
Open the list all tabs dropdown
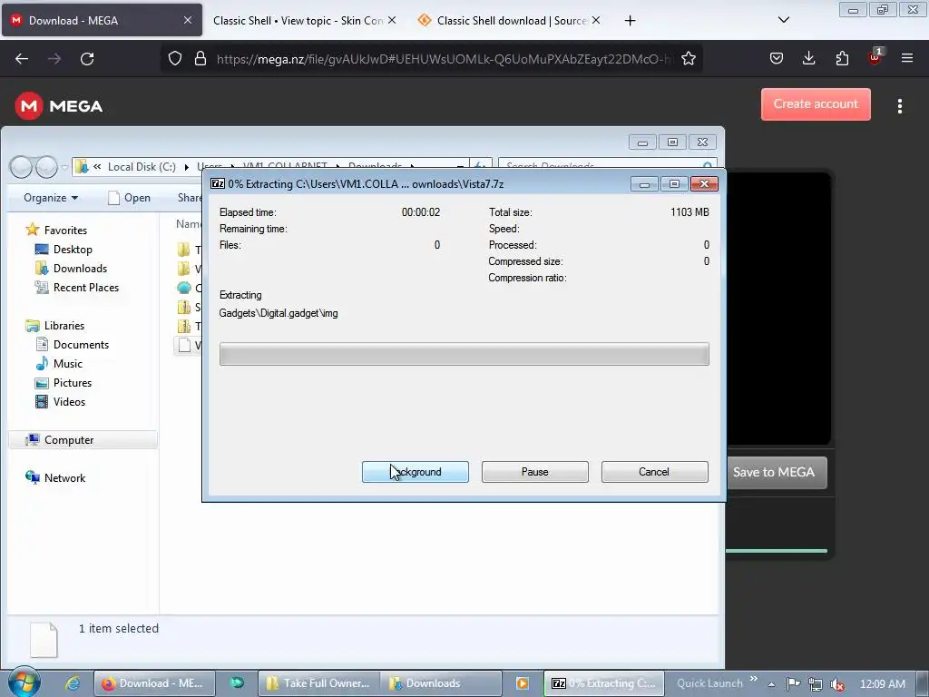(x=783, y=20)
